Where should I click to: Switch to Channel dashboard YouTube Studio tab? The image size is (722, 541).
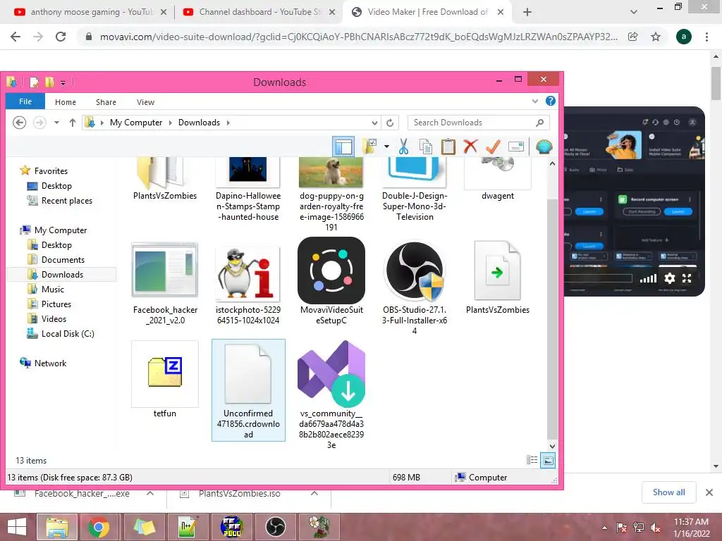click(x=259, y=12)
